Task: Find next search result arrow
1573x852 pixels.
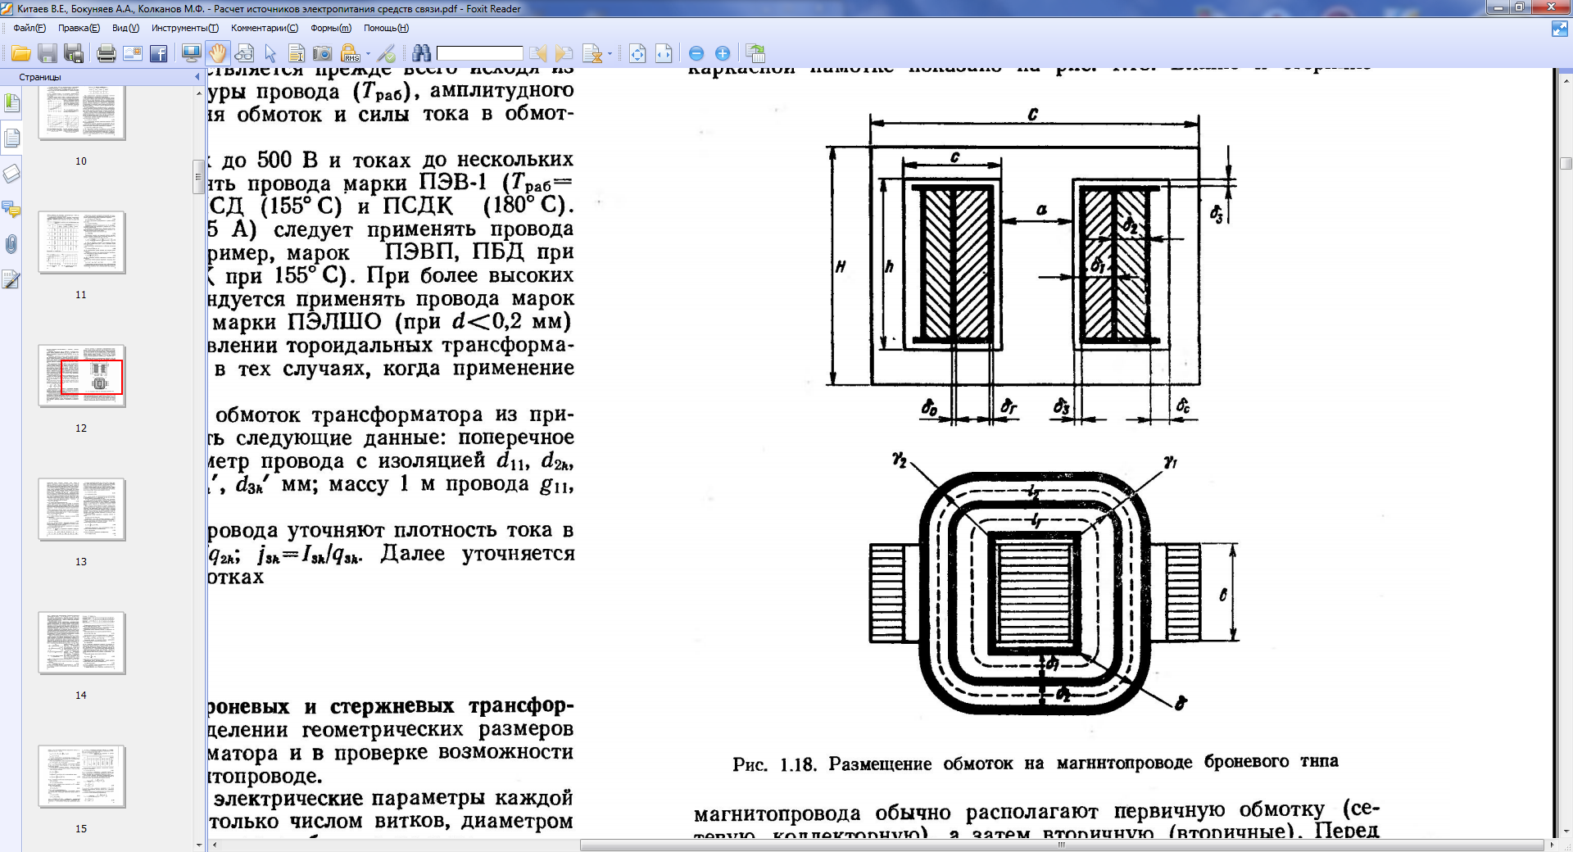Action: (564, 54)
